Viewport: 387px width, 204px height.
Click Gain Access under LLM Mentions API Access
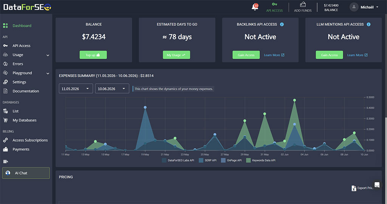point(329,55)
